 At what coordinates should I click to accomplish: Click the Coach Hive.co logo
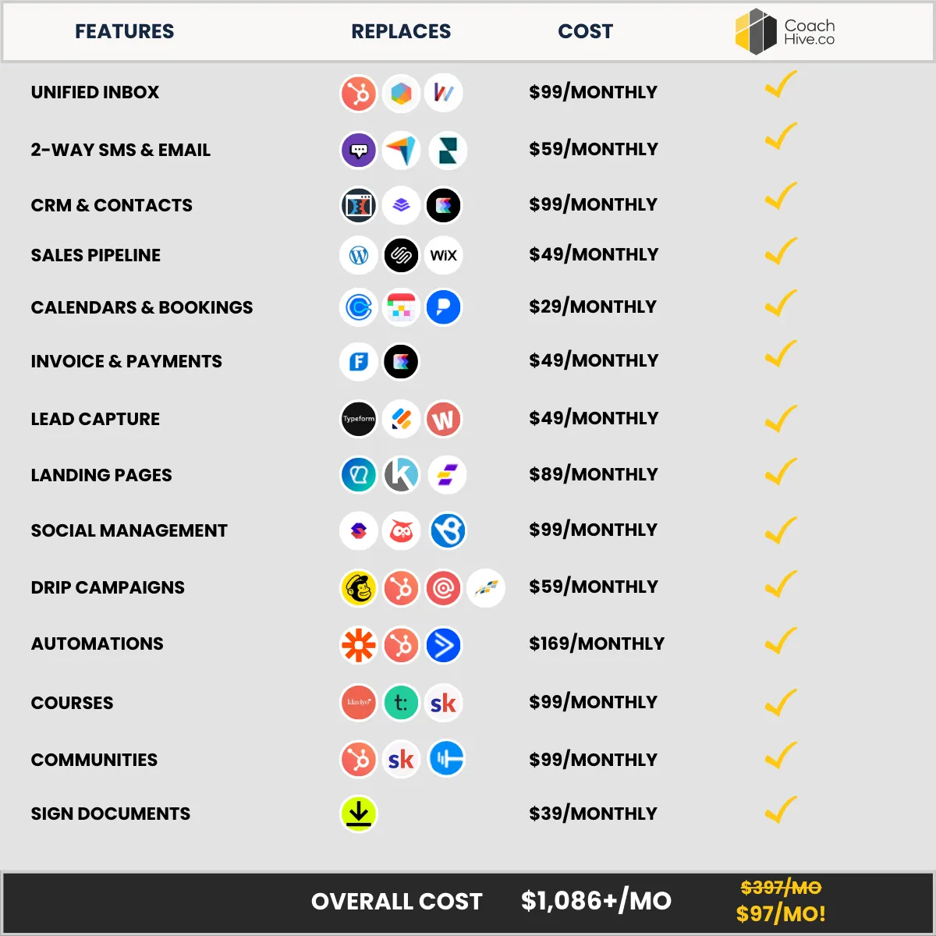(x=785, y=32)
